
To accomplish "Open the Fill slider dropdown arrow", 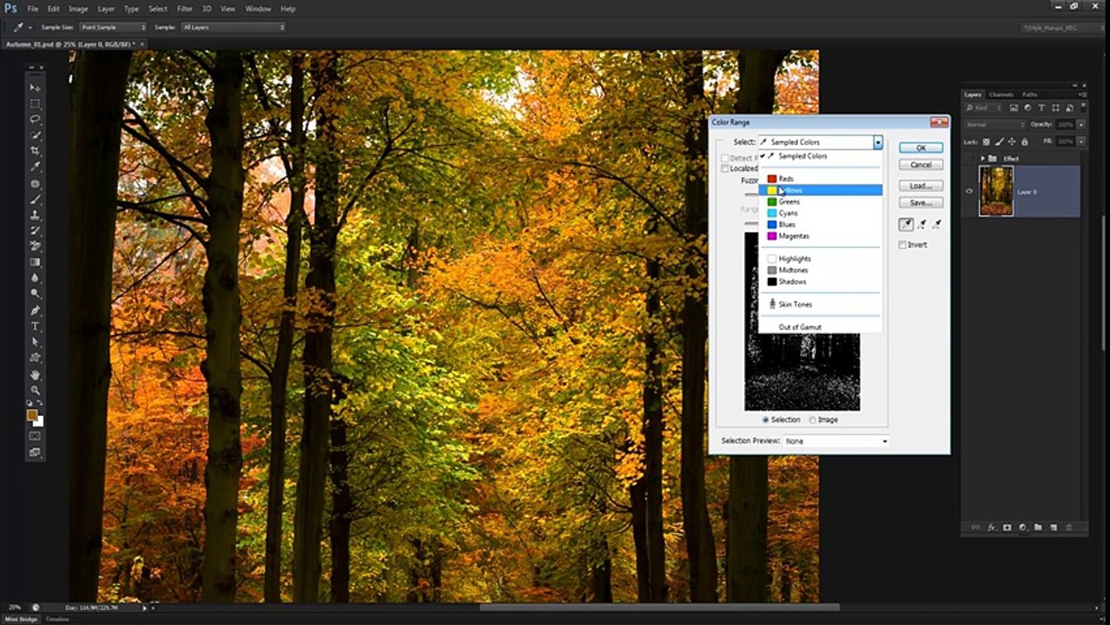I will click(1081, 141).
